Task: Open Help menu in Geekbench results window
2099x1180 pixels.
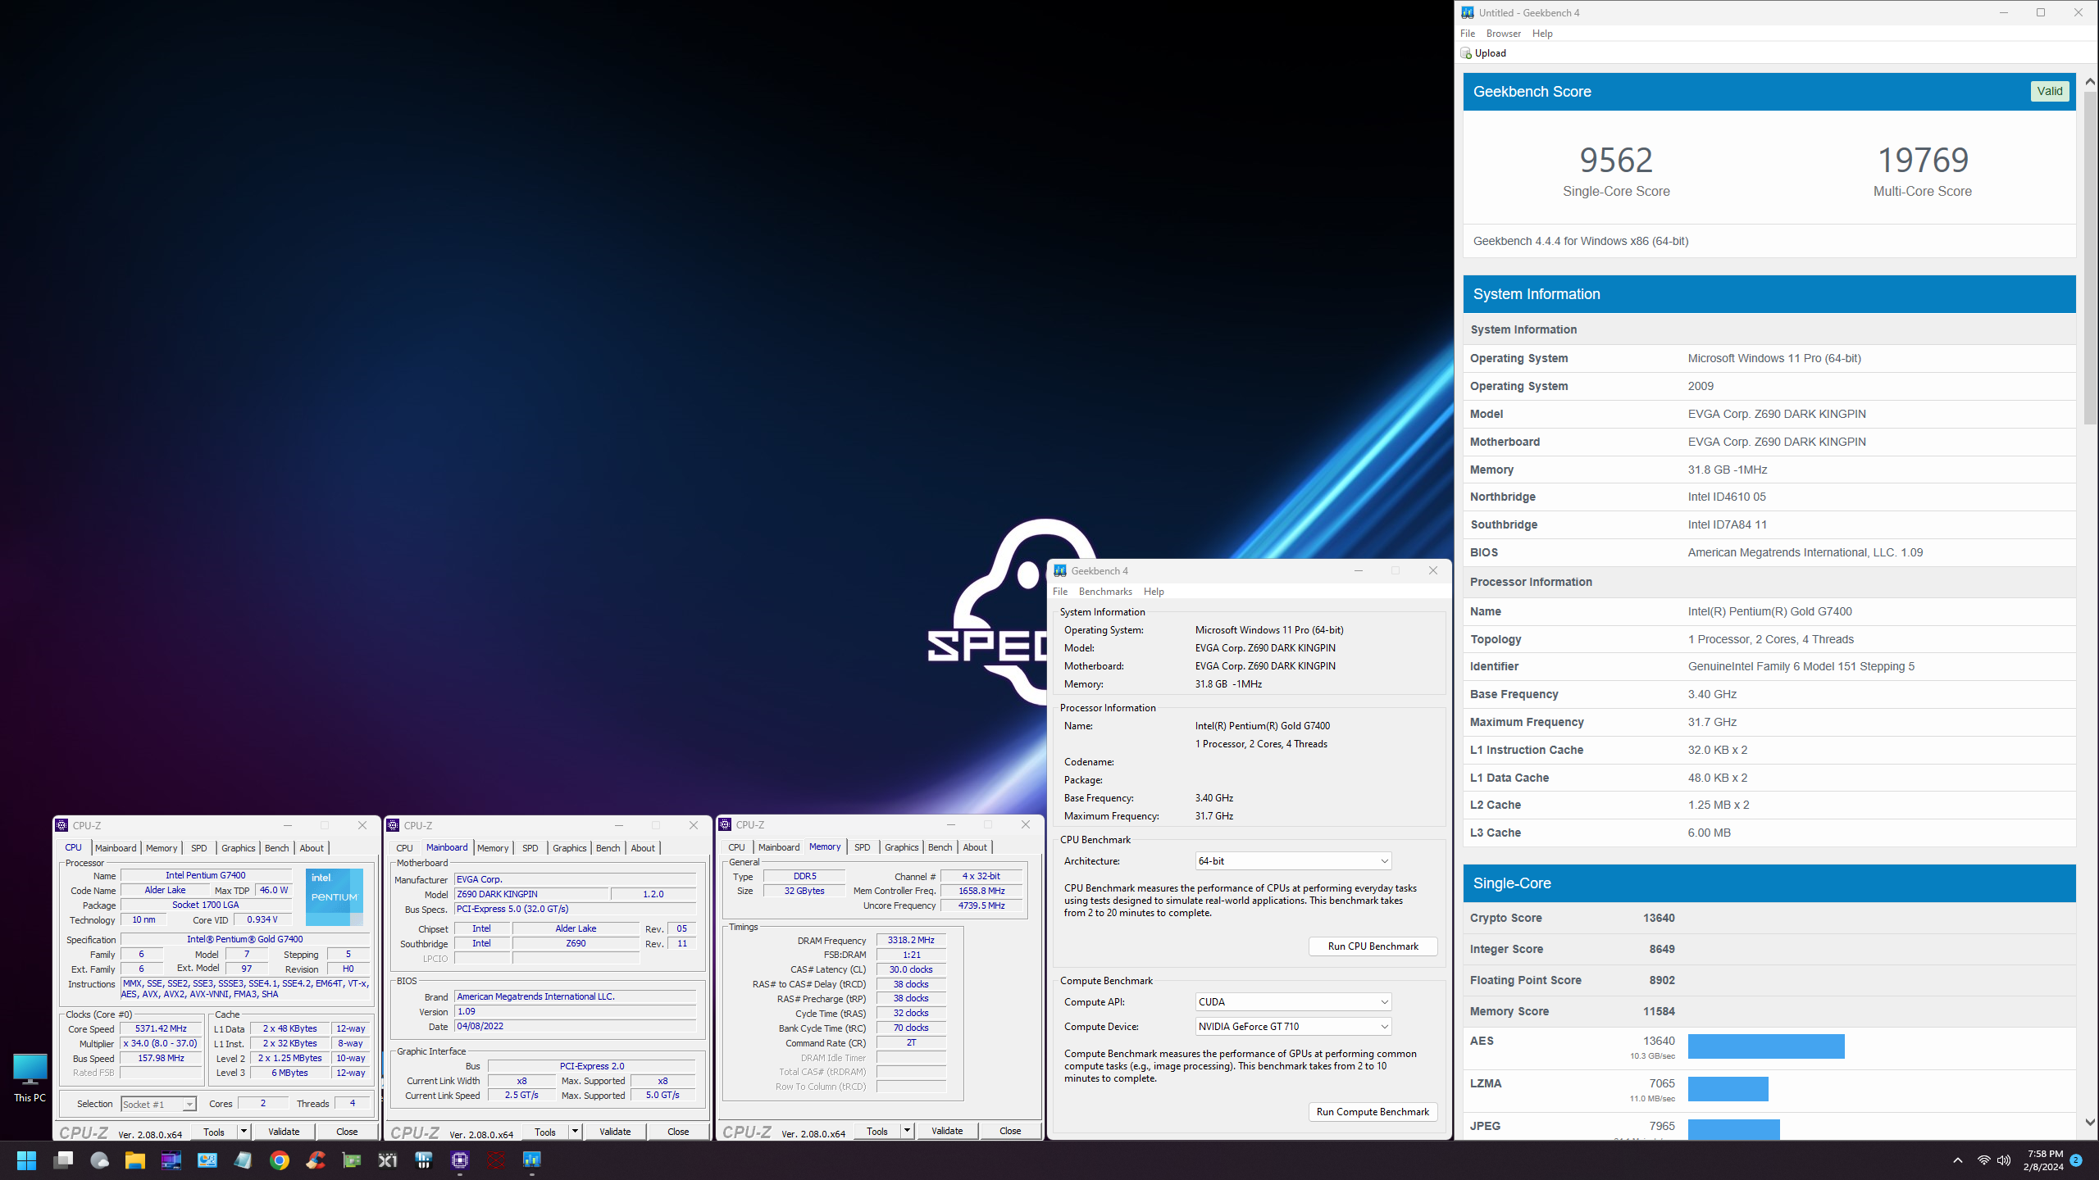Action: click(1542, 34)
